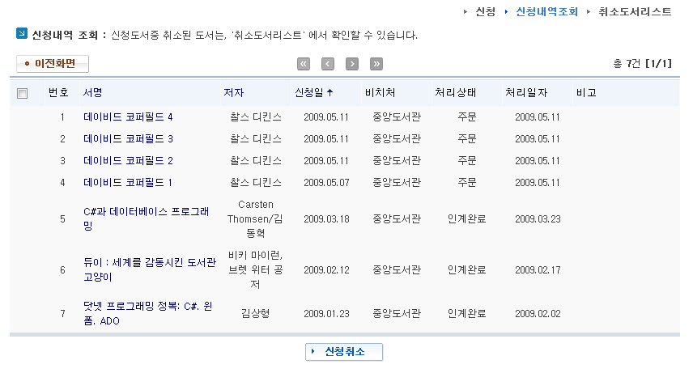Click the sort arrow beside 신청일
Viewport: 693px width, 373px height.
329,92
